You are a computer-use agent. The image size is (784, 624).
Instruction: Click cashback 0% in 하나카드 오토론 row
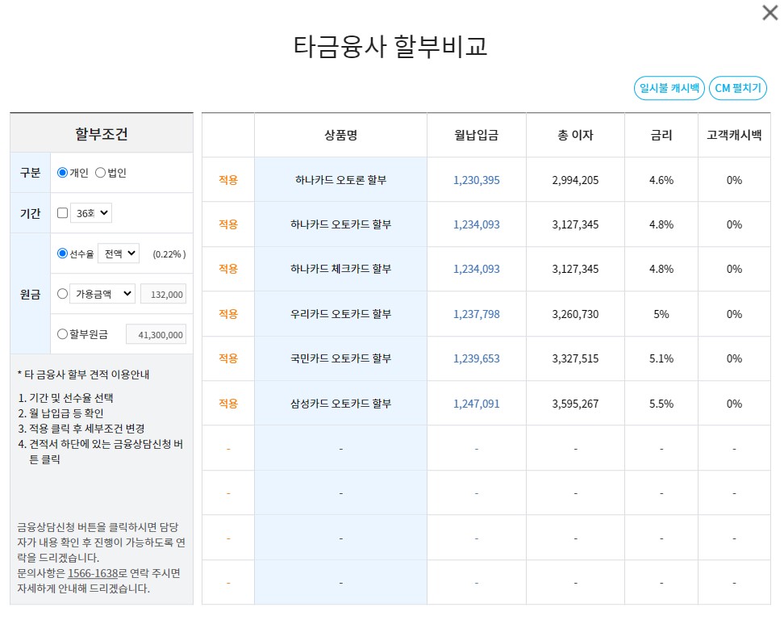[734, 180]
